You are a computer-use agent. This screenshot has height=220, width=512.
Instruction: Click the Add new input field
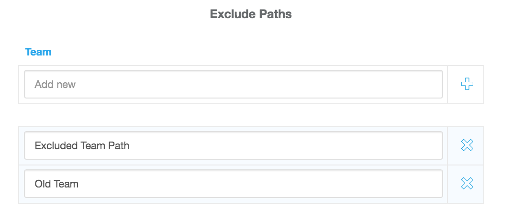[233, 85]
